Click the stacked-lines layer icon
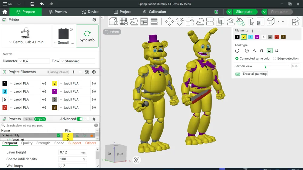 pos(154,21)
